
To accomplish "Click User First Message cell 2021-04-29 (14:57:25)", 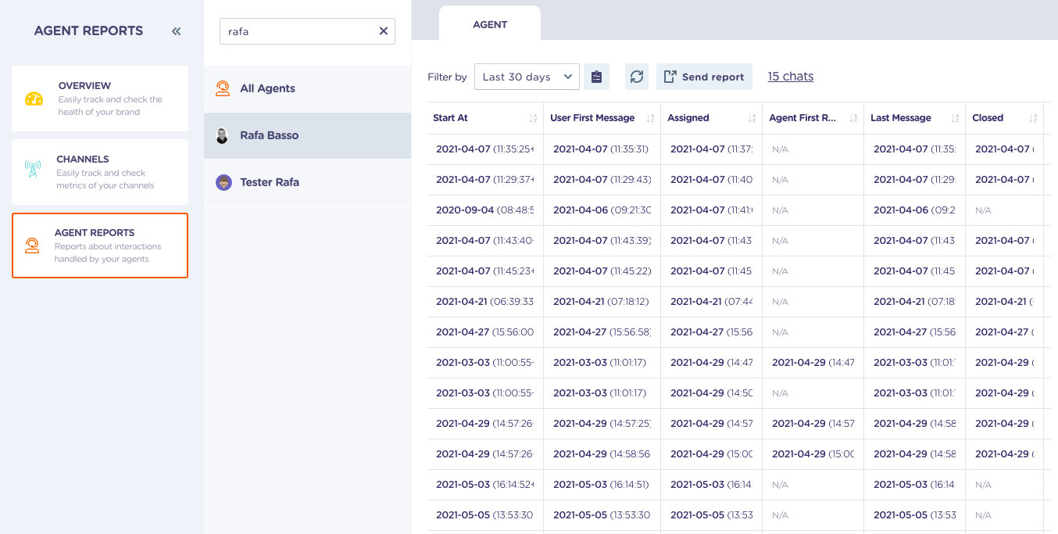I will click(x=602, y=424).
